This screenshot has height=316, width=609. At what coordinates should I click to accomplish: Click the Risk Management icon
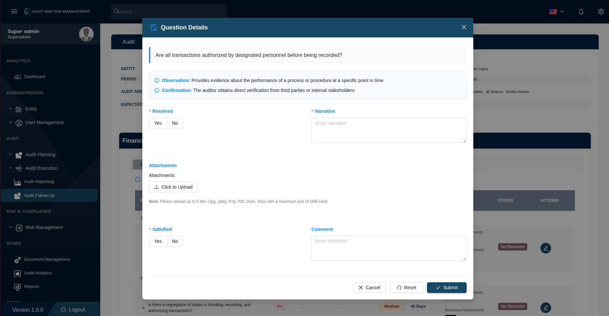click(x=19, y=228)
